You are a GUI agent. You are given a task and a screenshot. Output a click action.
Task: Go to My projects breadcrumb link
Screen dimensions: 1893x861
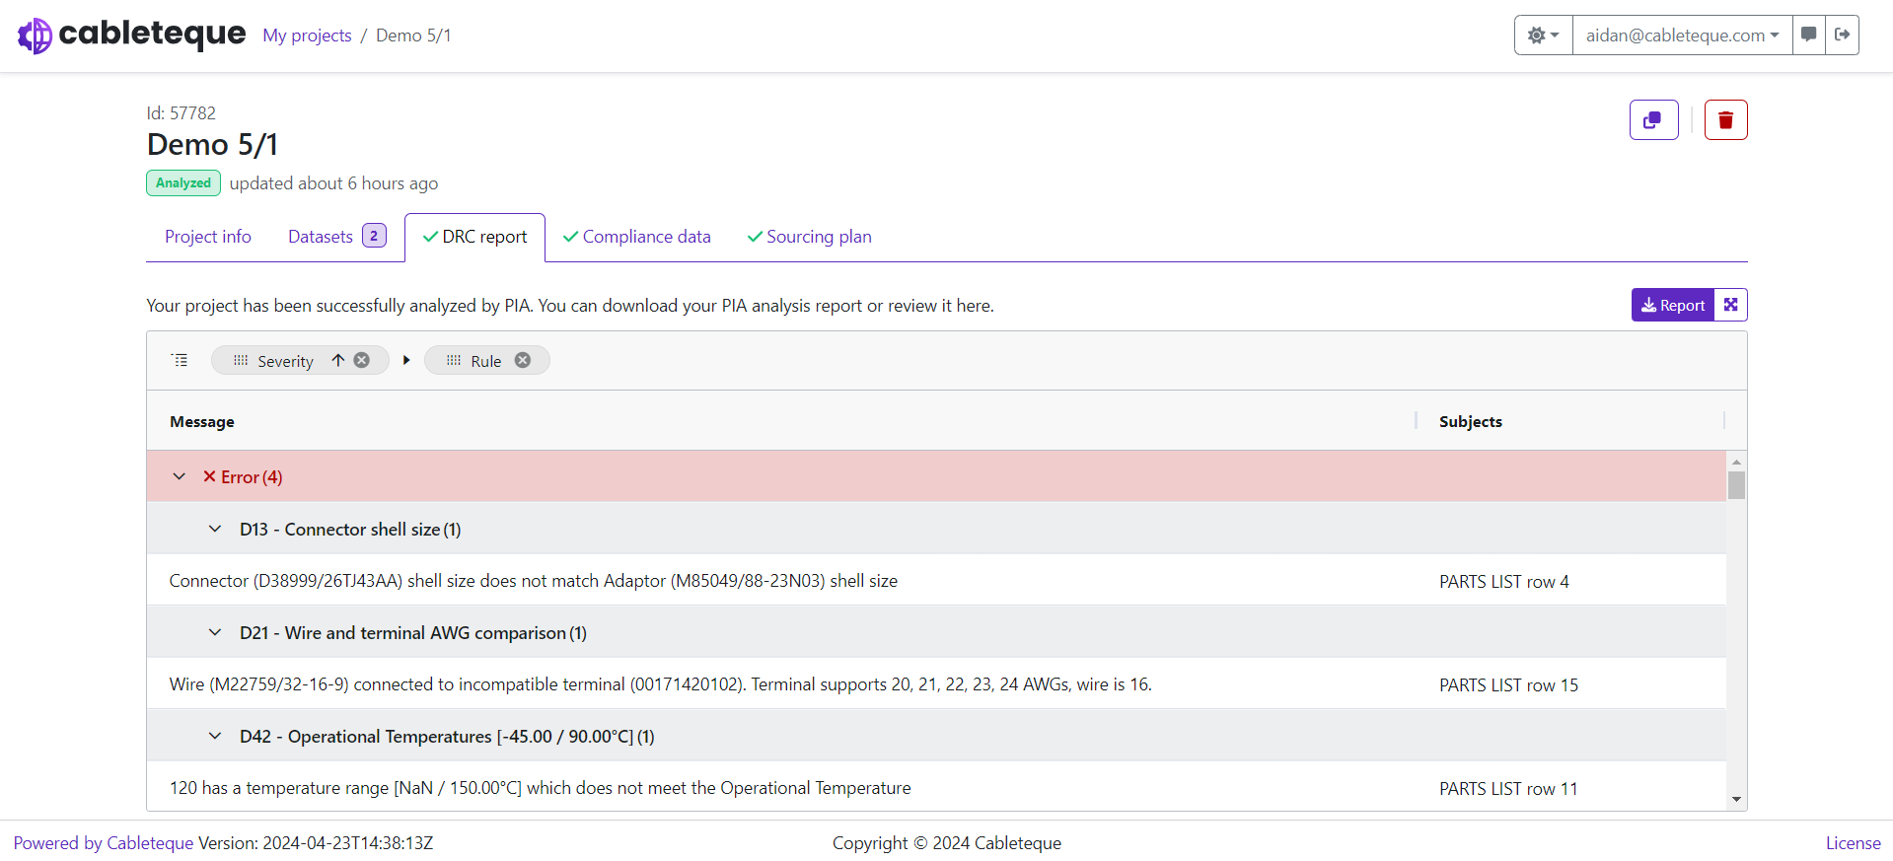tap(307, 36)
